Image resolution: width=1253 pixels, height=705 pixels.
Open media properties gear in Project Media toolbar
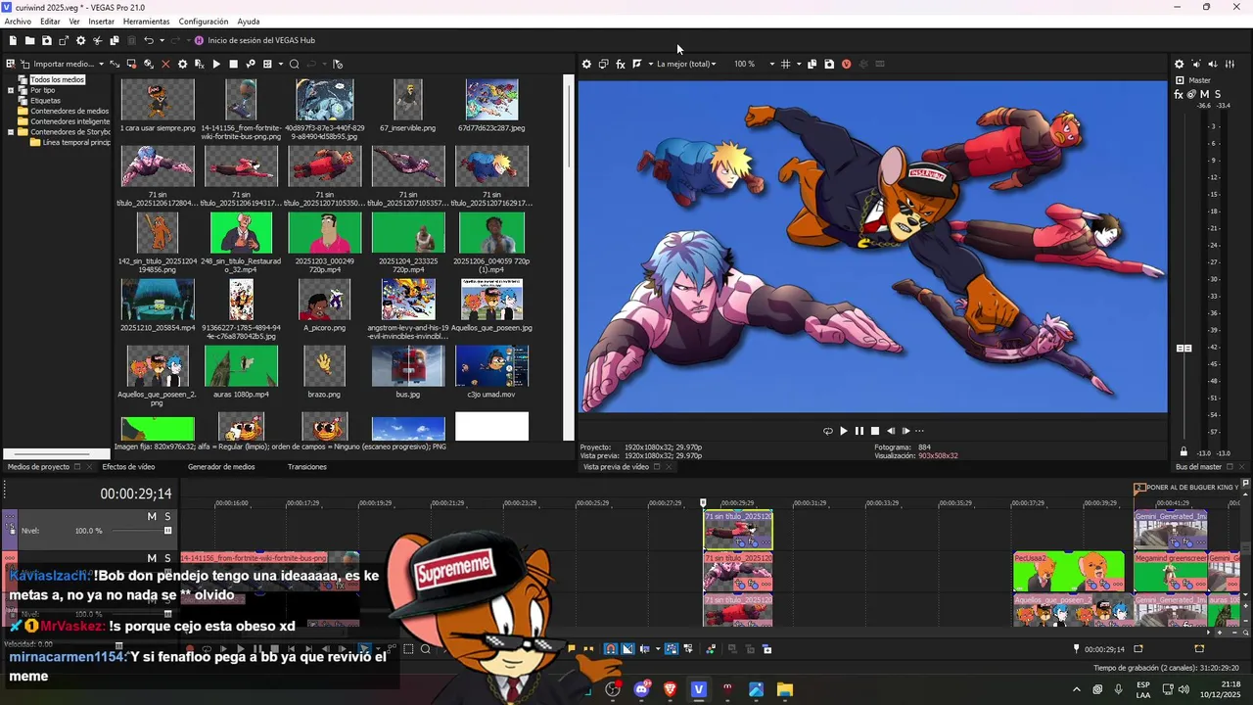(182, 64)
